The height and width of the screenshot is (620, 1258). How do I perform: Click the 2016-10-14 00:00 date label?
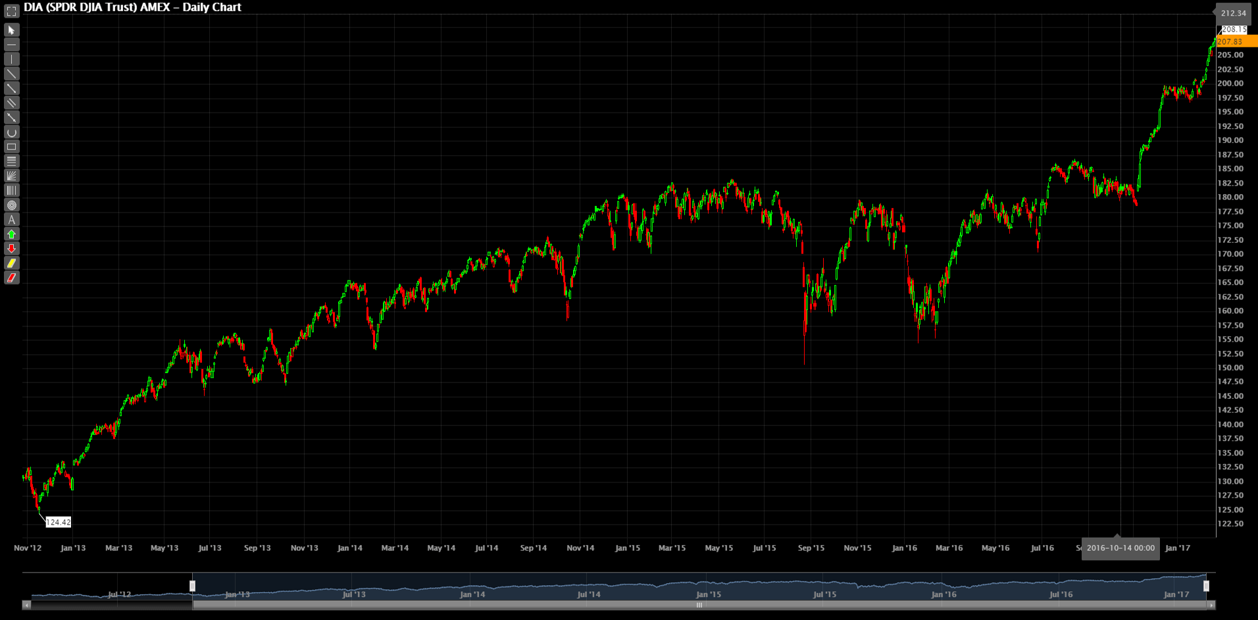click(x=1120, y=548)
